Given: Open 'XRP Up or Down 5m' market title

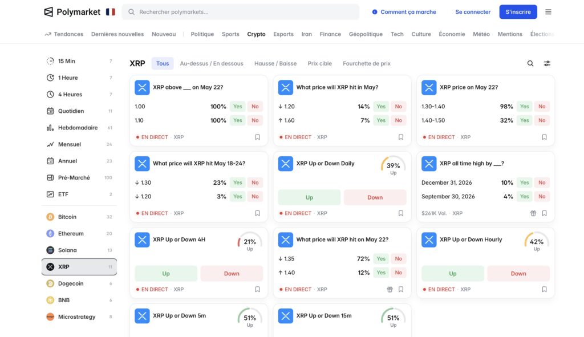Looking at the screenshot, I should (x=179, y=315).
